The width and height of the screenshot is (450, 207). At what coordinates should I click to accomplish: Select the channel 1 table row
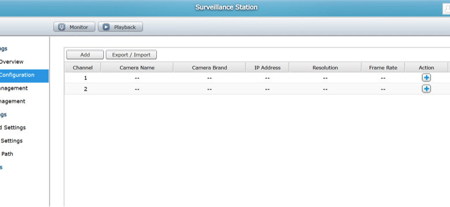pyautogui.click(x=257, y=78)
